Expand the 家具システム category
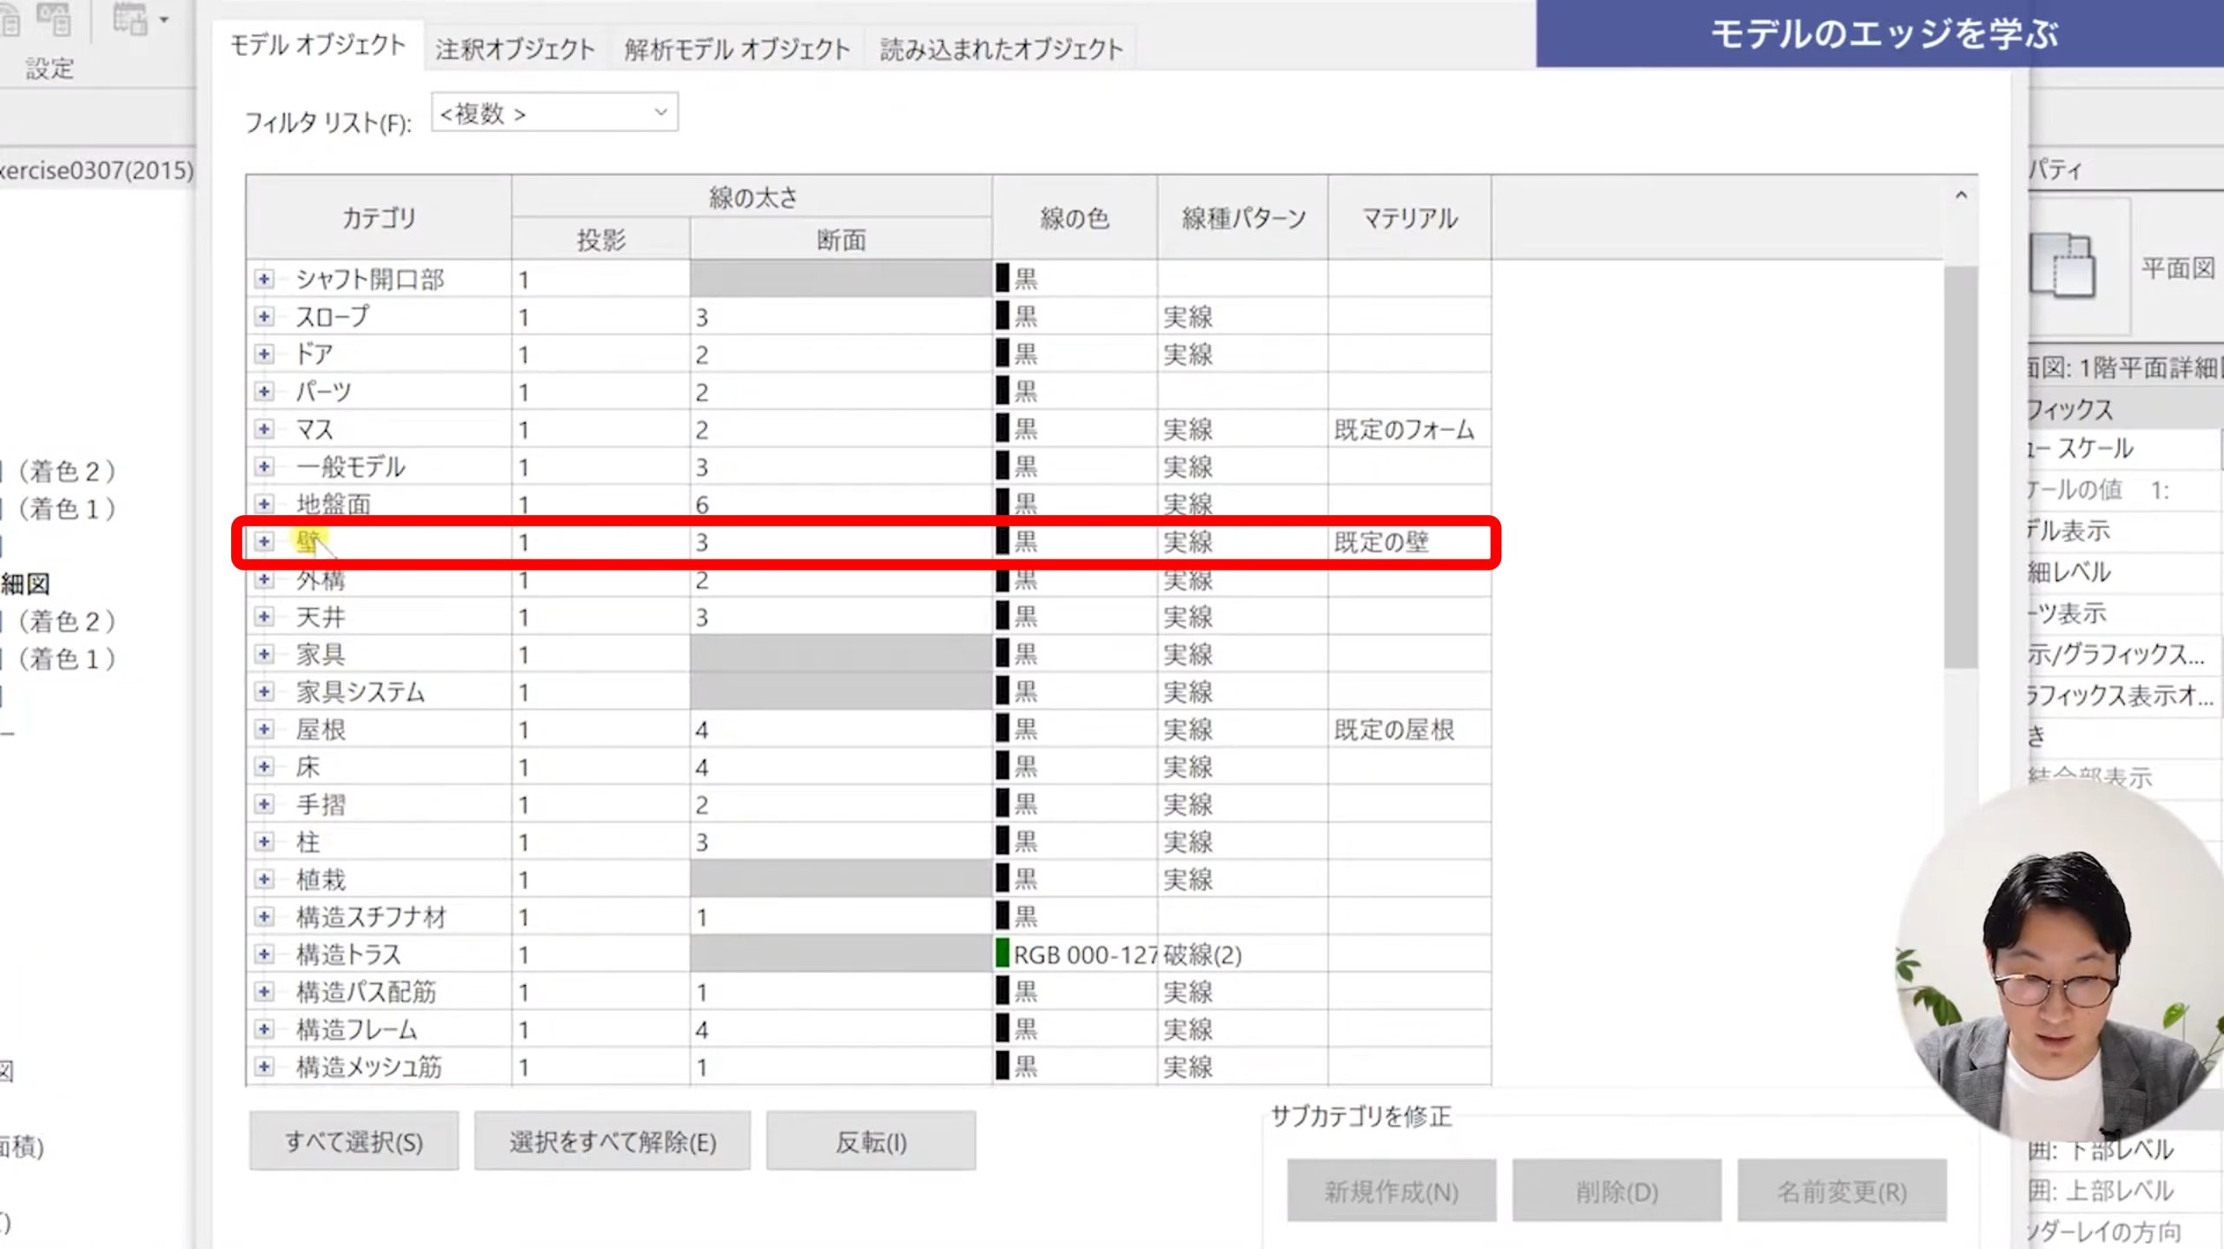Image resolution: width=2224 pixels, height=1249 pixels. coord(264,691)
